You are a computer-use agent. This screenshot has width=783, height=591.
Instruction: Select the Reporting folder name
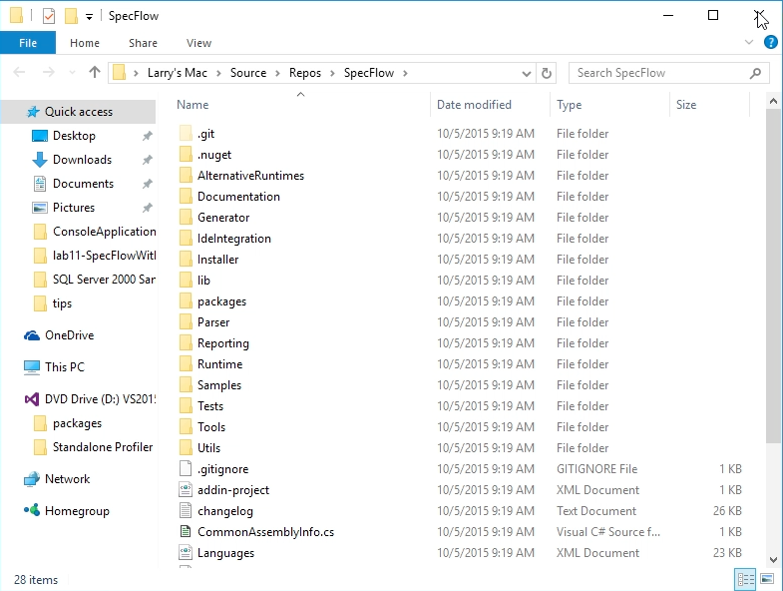tap(223, 343)
